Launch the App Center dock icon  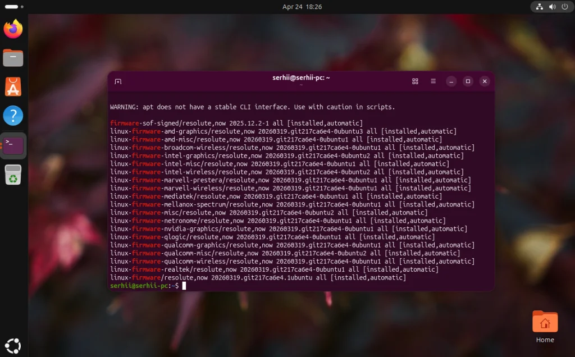pos(13,87)
